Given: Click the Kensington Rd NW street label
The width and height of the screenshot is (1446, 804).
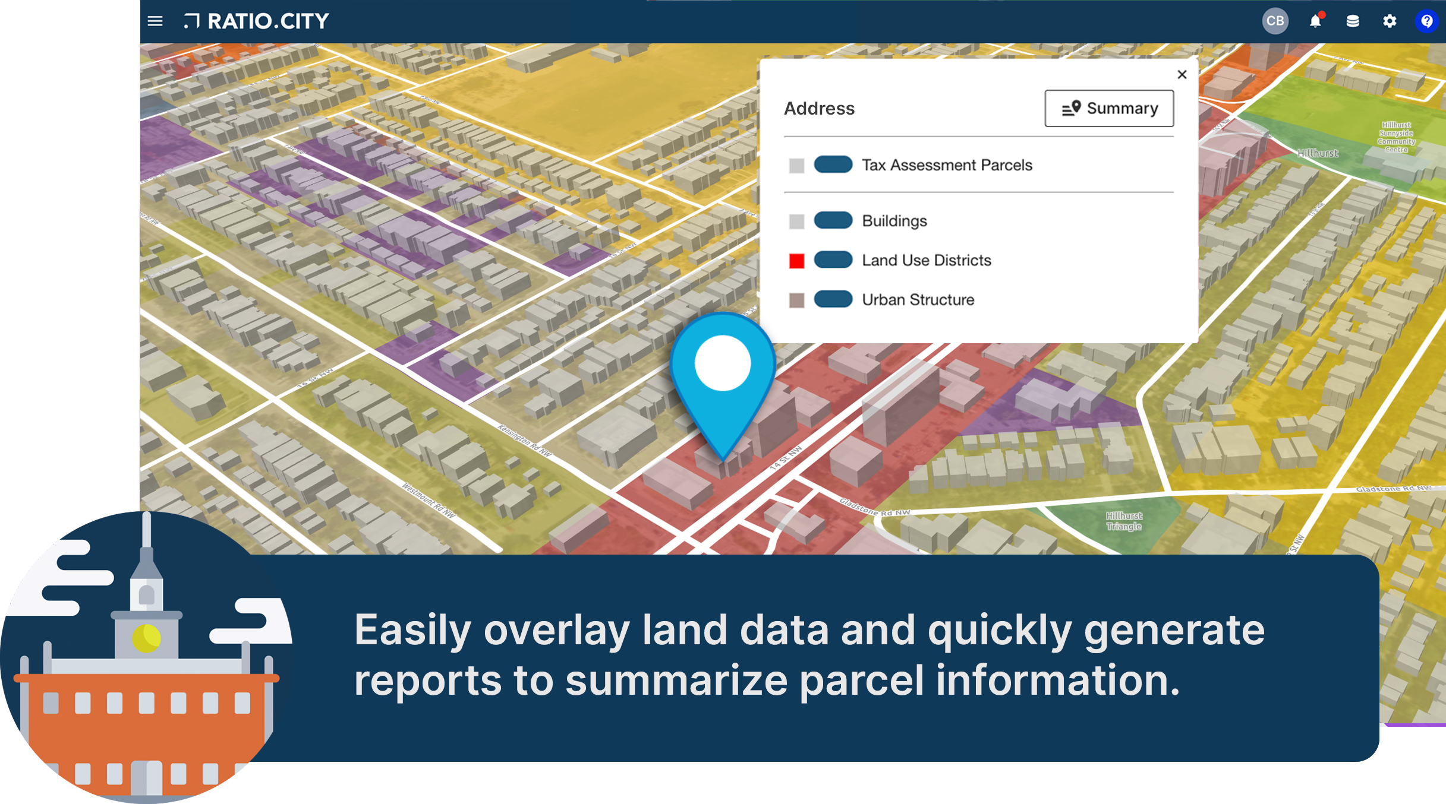Looking at the screenshot, I should (x=525, y=441).
